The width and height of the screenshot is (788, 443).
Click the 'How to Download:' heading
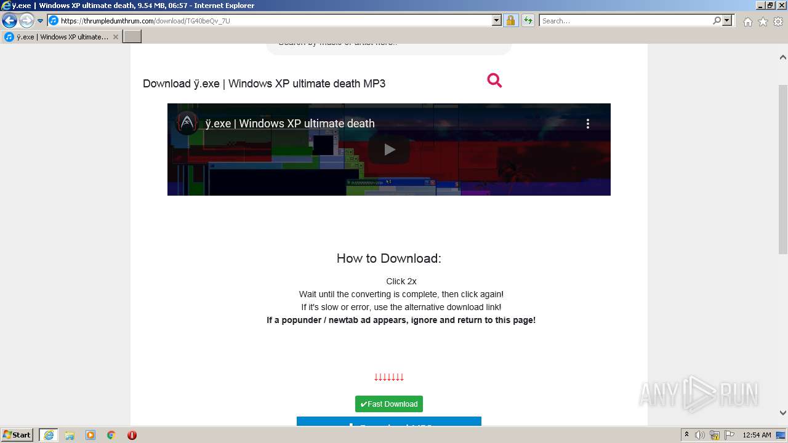(x=389, y=258)
